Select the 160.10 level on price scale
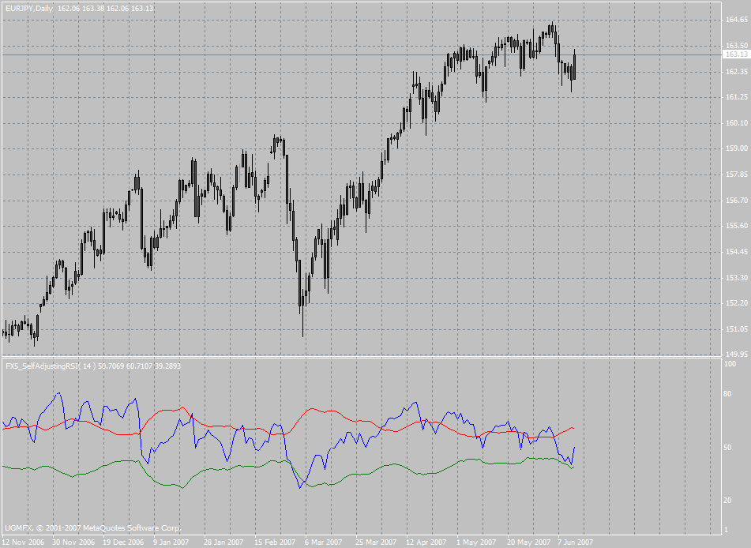Viewport: 751px width, 548px height. 735,122
